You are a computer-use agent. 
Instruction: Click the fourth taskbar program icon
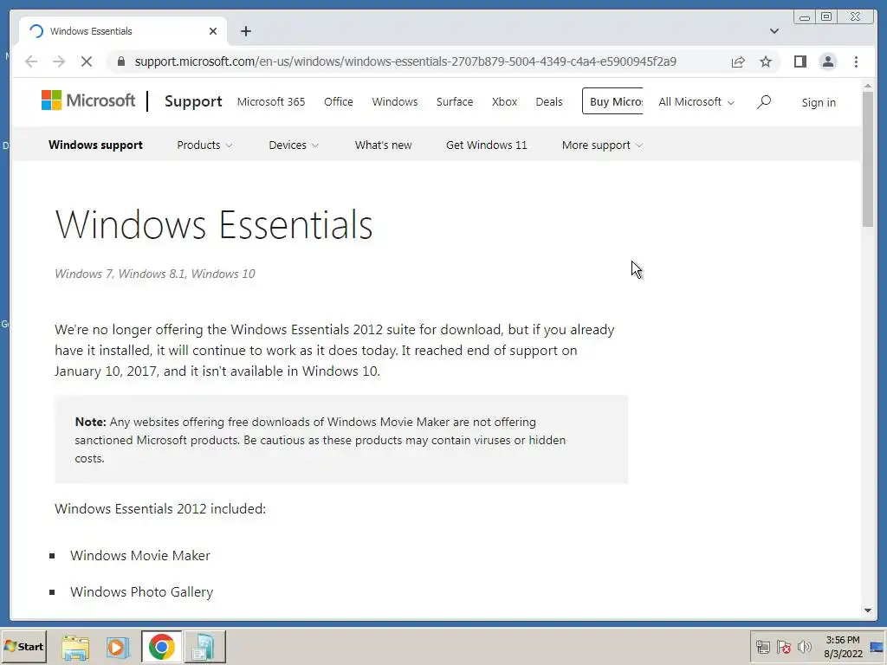tap(204, 647)
